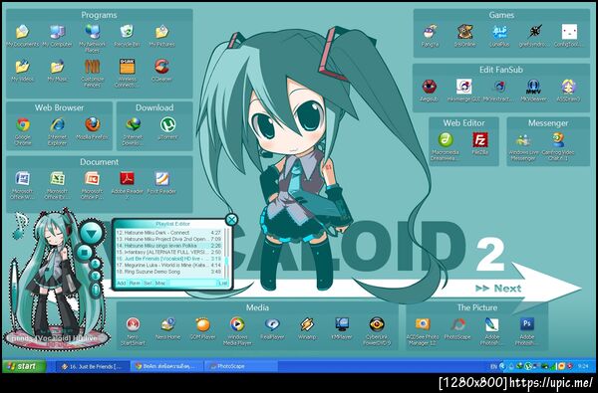This screenshot has width=598, height=393.
Task: Open the My Pictures folder icon
Action: (x=162, y=32)
